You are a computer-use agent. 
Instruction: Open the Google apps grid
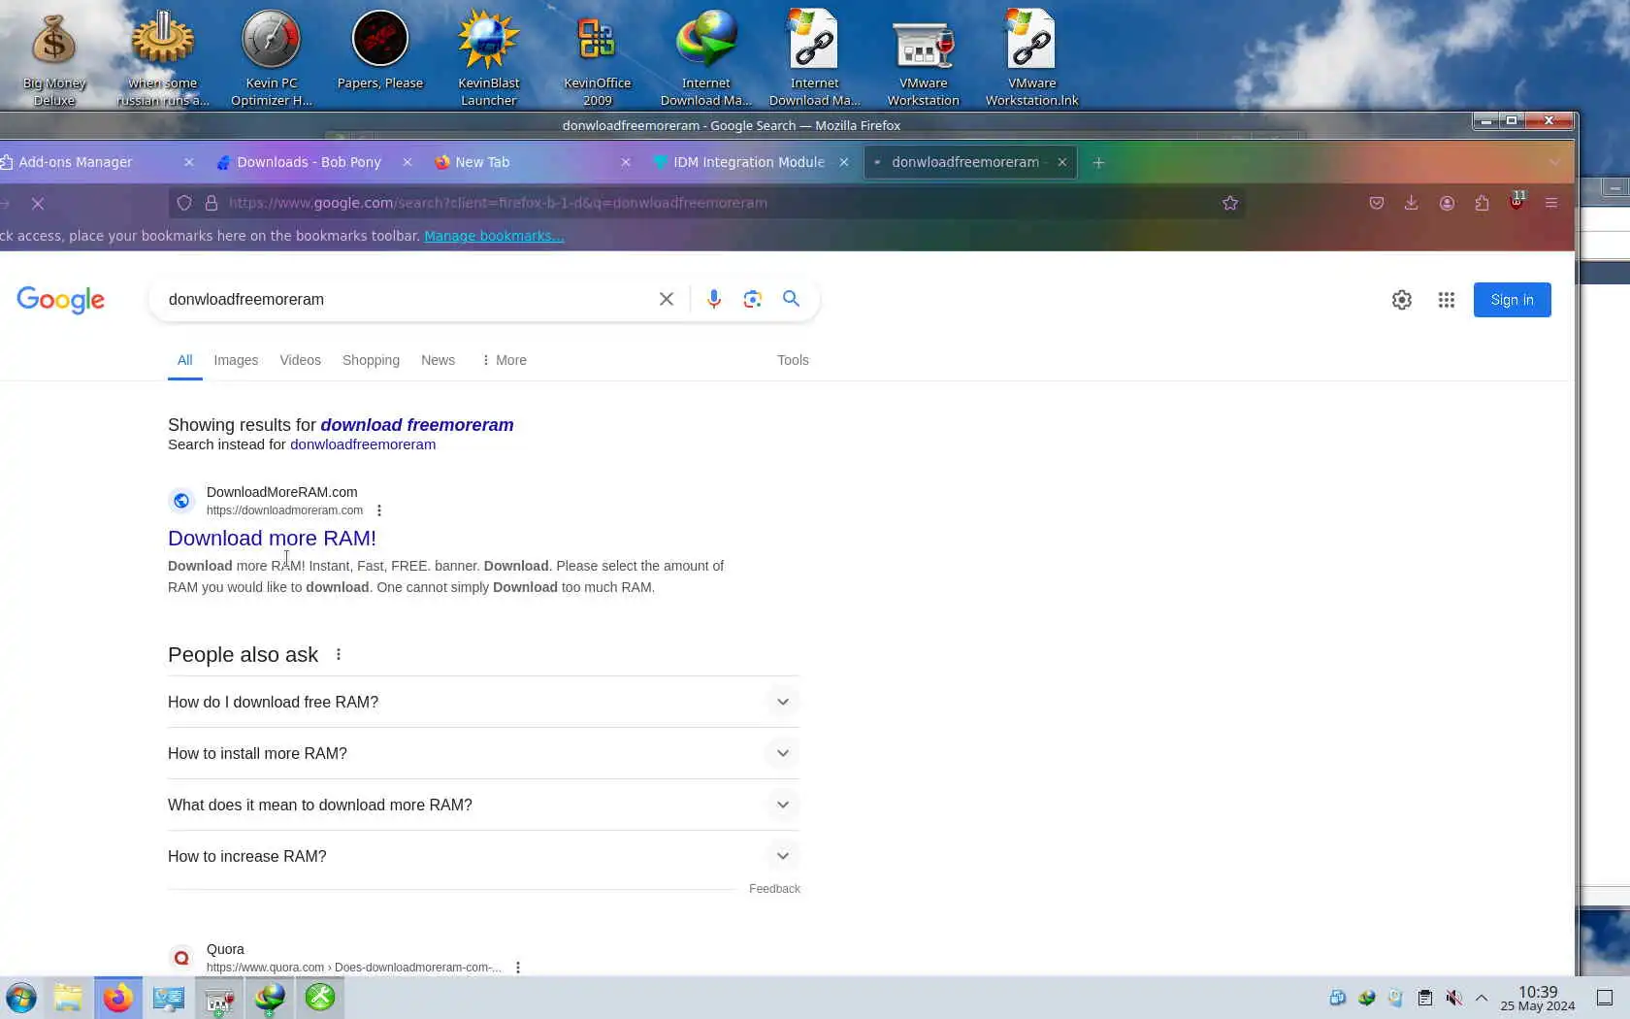click(1447, 300)
